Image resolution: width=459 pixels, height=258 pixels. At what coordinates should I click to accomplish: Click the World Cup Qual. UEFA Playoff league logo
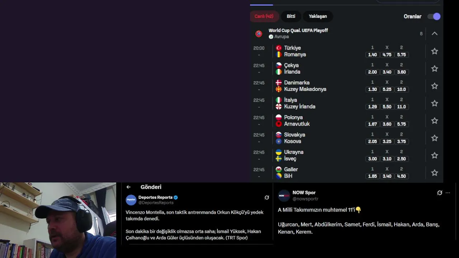pos(259,34)
